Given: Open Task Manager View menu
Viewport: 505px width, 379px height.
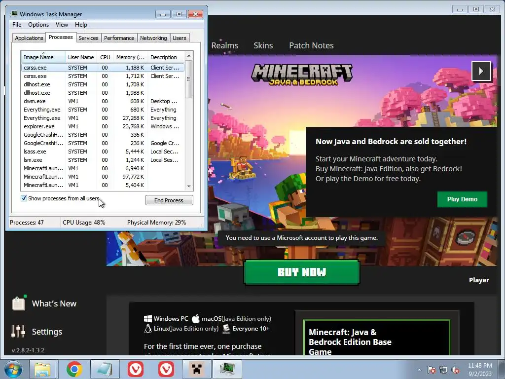Looking at the screenshot, I should (62, 25).
